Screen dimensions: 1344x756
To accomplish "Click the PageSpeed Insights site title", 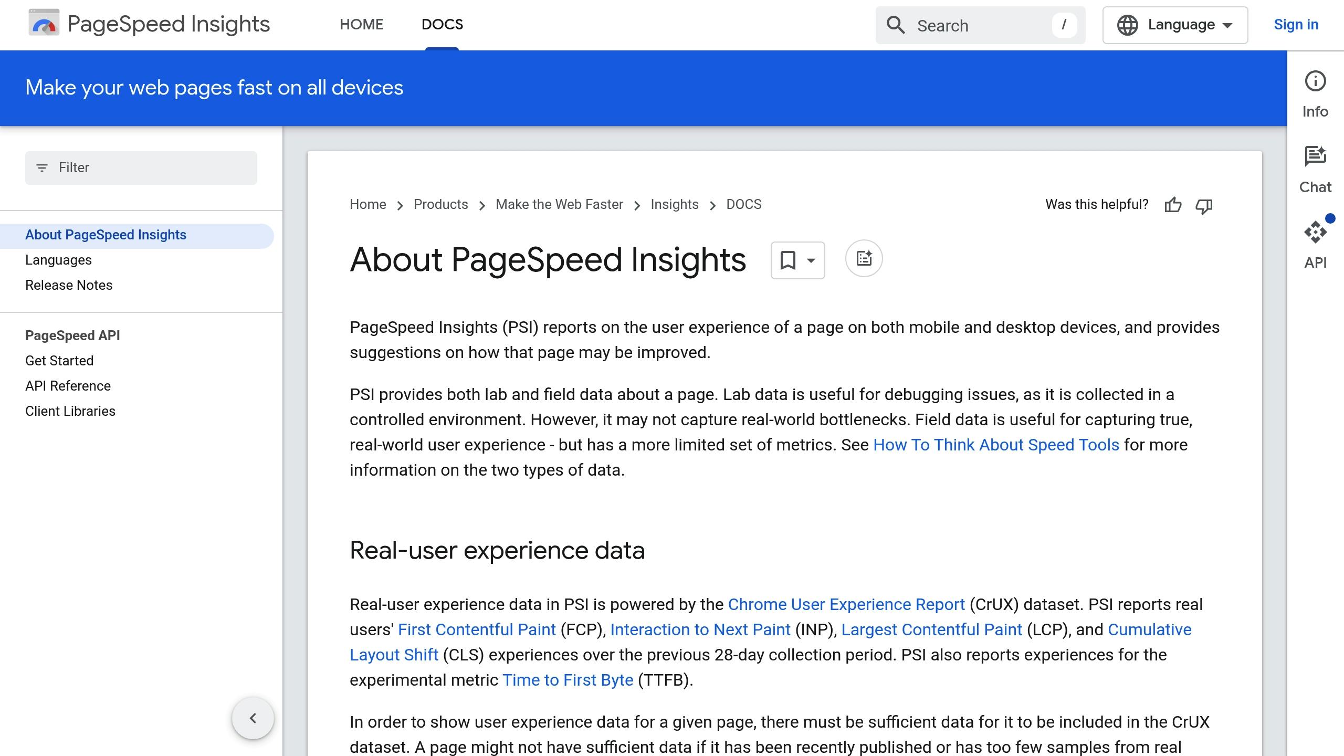I will point(169,25).
